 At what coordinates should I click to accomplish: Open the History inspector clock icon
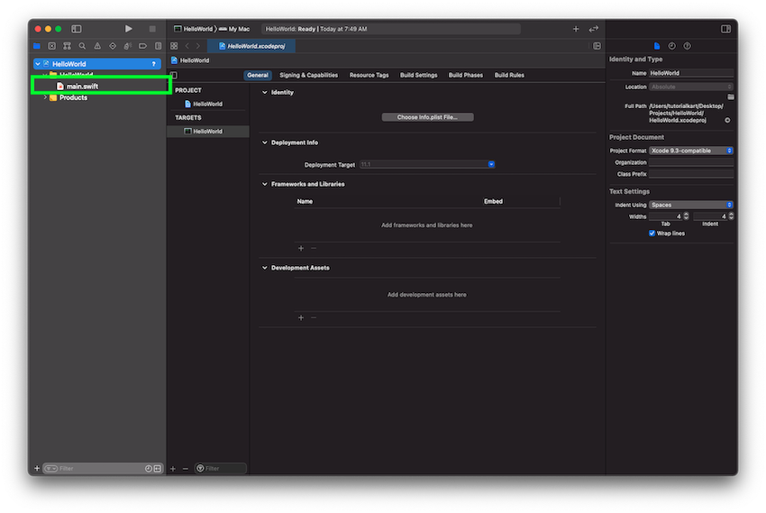click(671, 46)
